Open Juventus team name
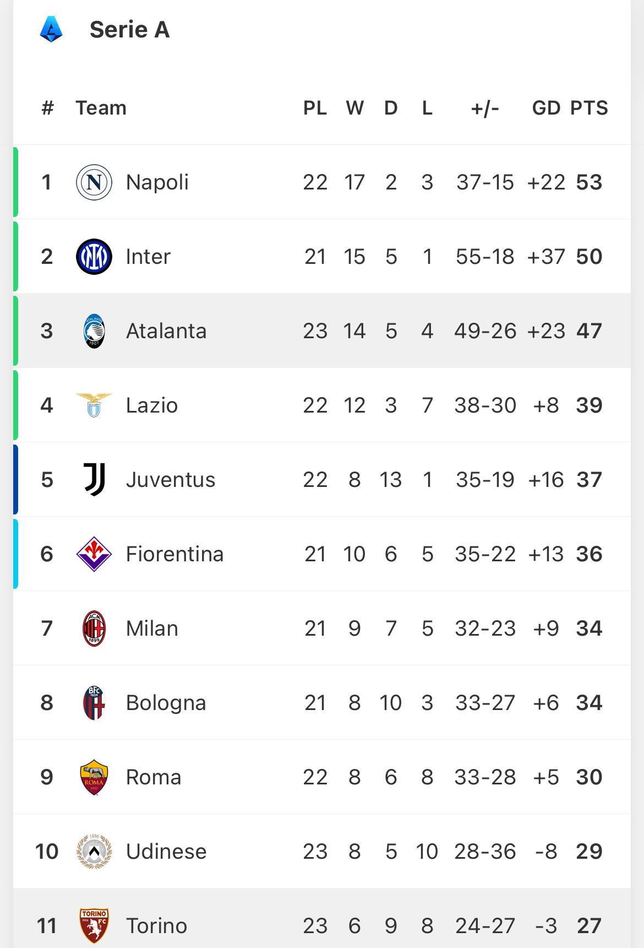Viewport: 644px width, 948px height. click(x=171, y=480)
